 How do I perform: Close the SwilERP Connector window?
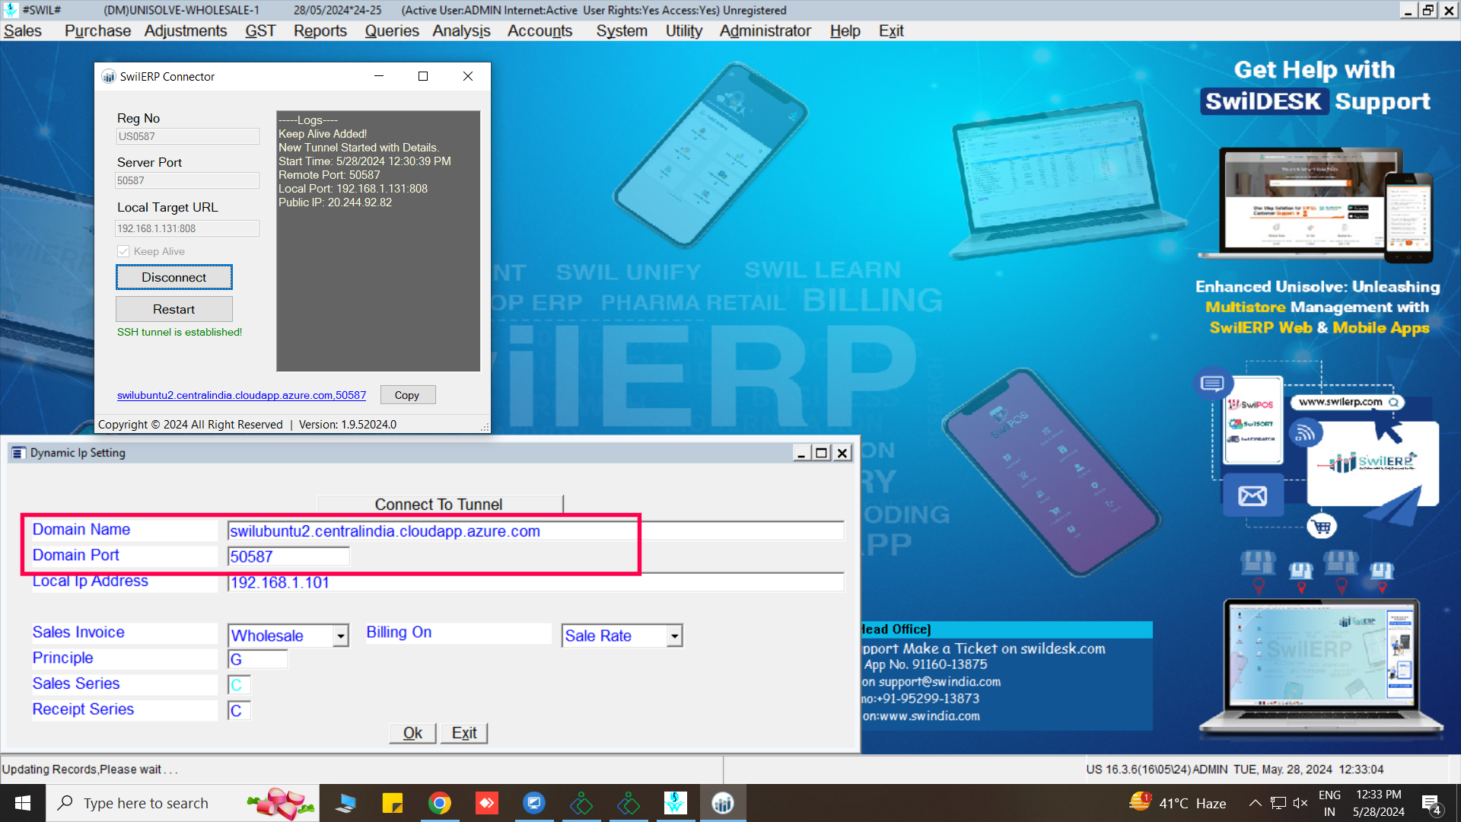tap(468, 76)
